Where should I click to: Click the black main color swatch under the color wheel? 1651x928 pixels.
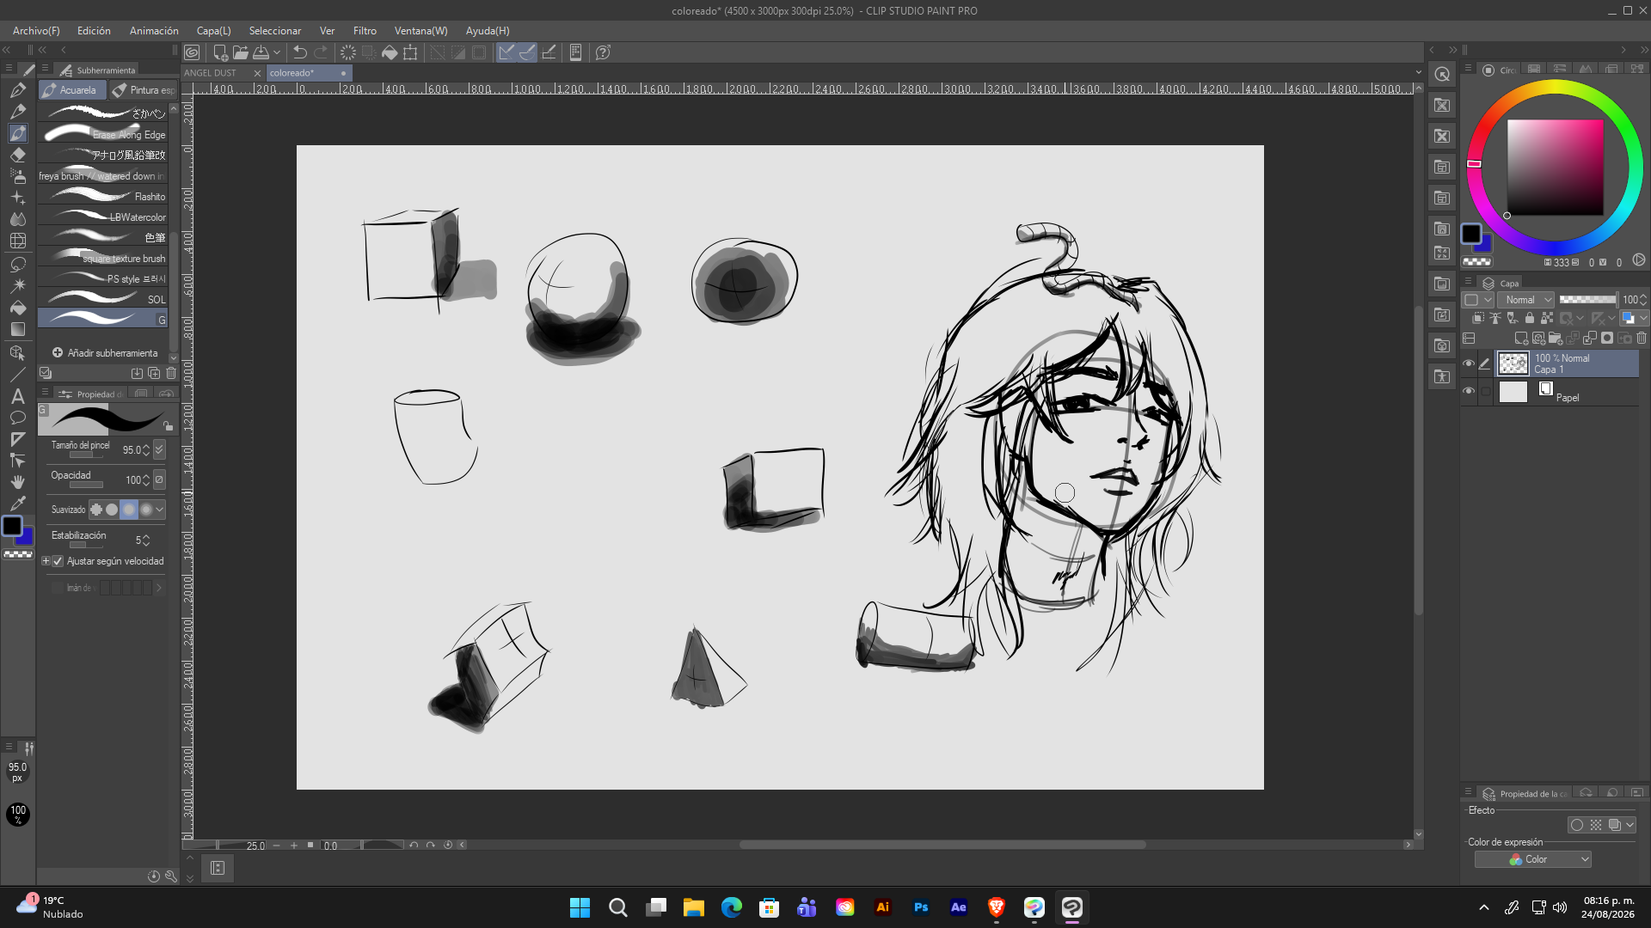pos(1471,234)
